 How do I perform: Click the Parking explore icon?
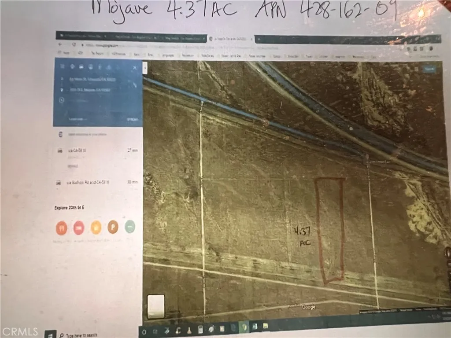[113, 228]
